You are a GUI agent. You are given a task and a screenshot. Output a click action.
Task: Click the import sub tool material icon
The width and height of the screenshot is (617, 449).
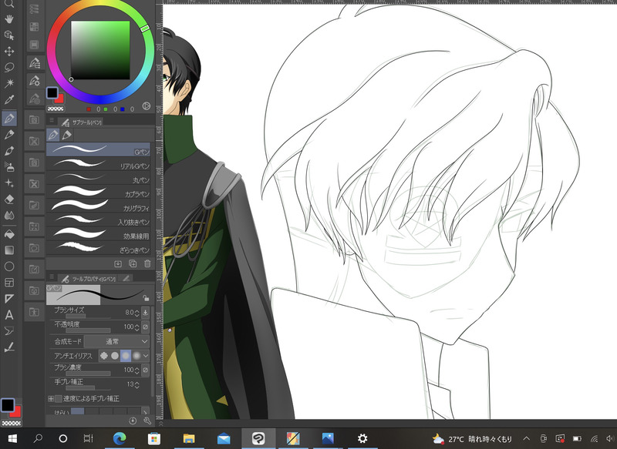click(118, 263)
